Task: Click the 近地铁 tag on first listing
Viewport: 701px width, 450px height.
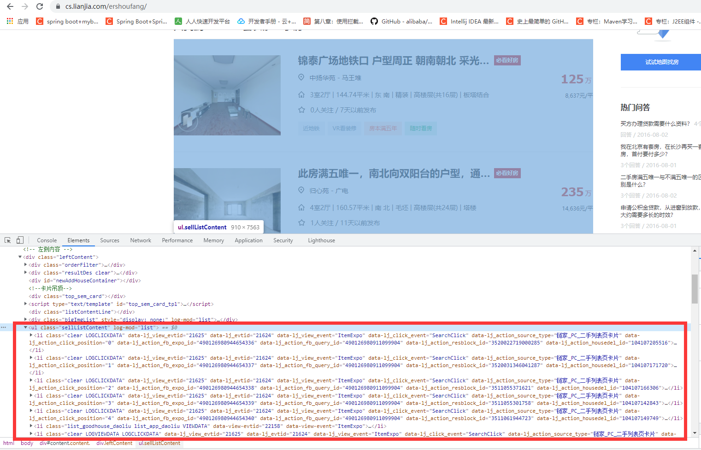Action: pos(311,128)
